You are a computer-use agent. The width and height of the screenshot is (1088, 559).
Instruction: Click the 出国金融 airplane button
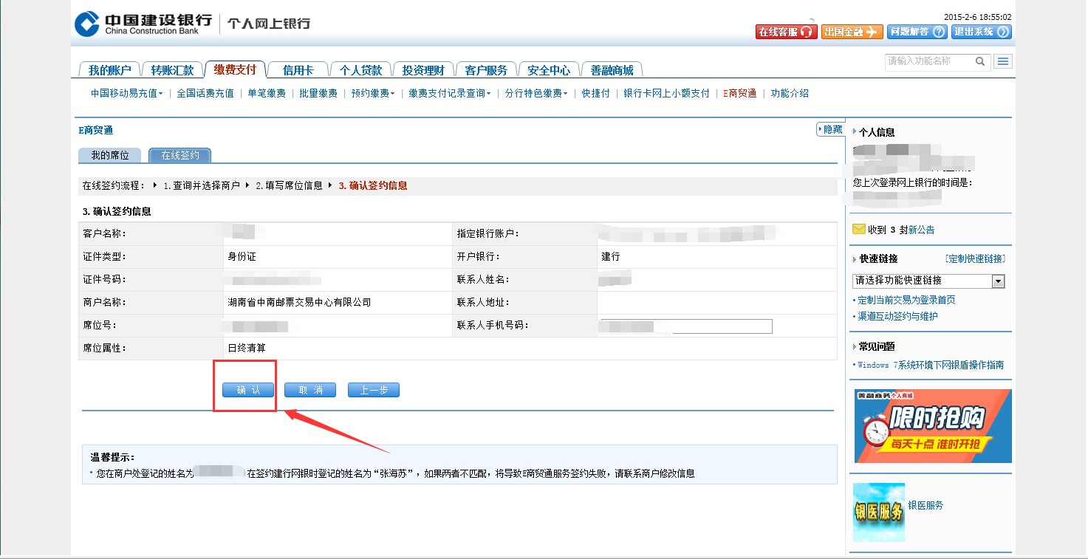pos(852,32)
